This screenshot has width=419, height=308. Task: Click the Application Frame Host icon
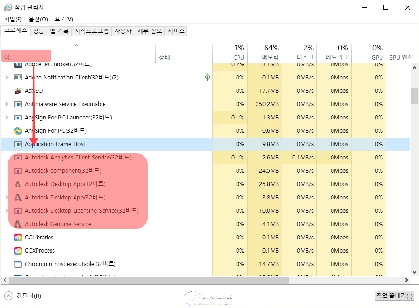[18, 144]
